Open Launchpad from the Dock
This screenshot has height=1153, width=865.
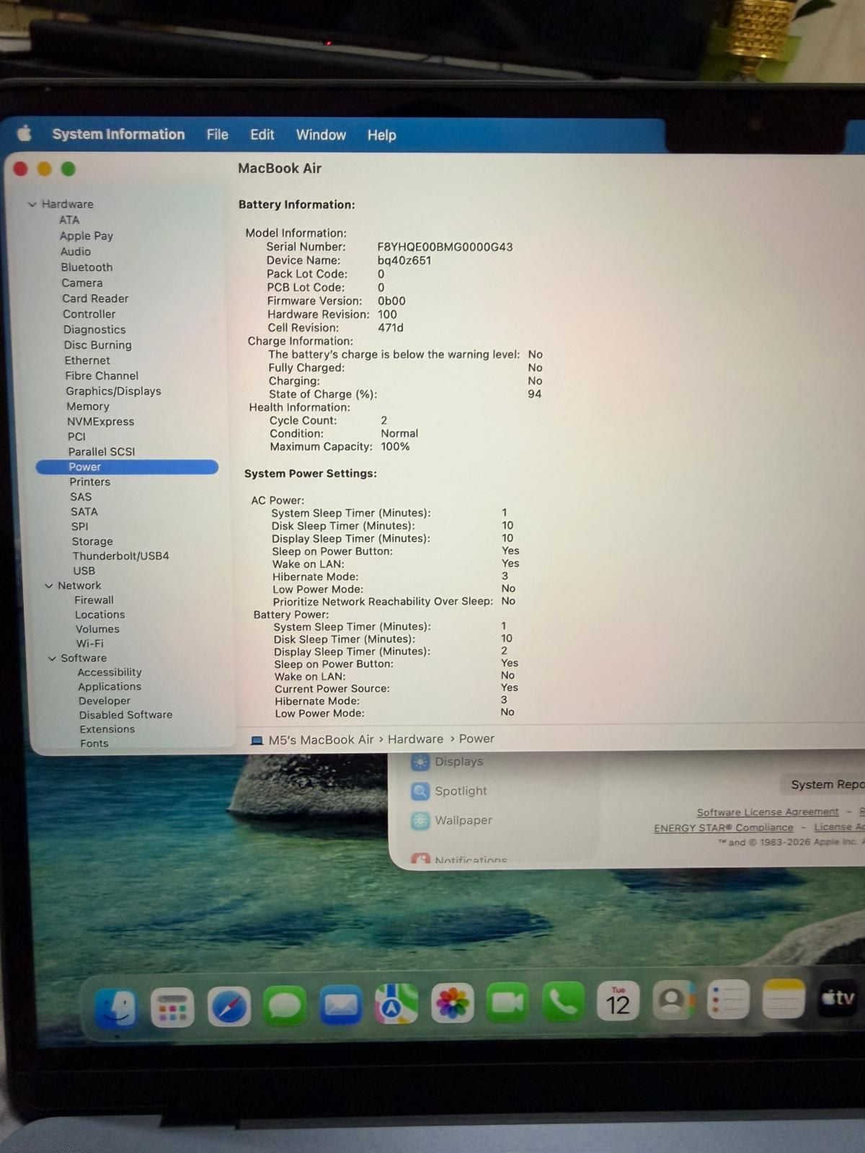point(172,1007)
